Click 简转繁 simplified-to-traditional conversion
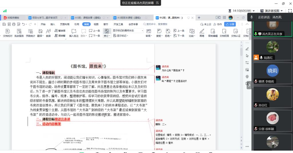 click(60, 36)
